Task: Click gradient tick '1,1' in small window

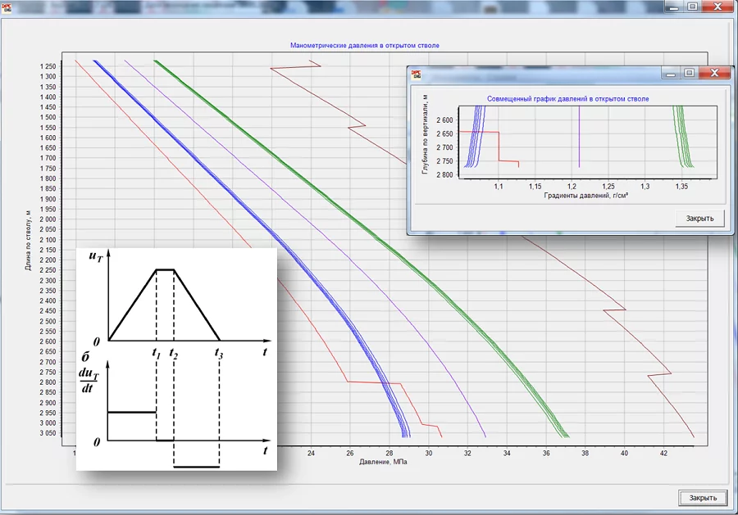Action: coord(499,187)
